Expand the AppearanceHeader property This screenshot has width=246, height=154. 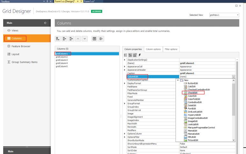(124, 70)
